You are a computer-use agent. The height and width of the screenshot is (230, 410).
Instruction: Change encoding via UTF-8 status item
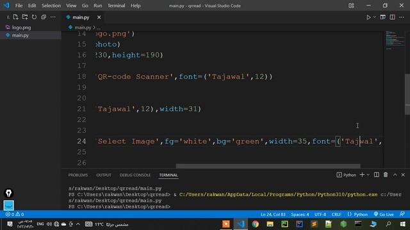(320, 215)
